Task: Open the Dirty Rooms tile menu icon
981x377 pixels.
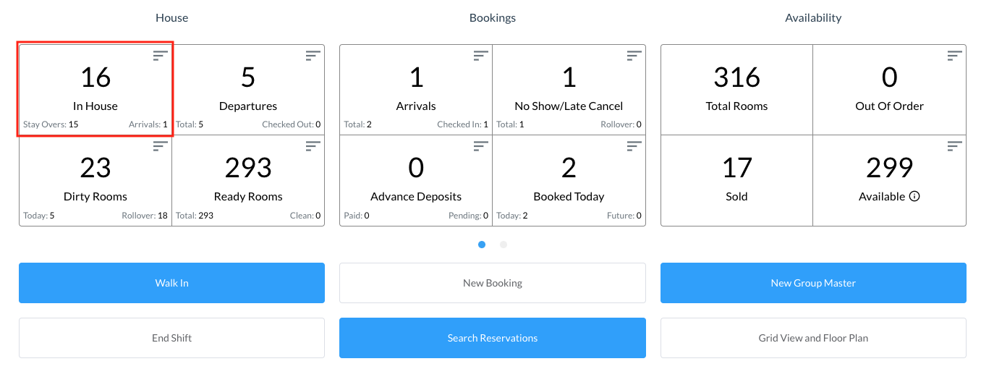Action: coord(160,146)
